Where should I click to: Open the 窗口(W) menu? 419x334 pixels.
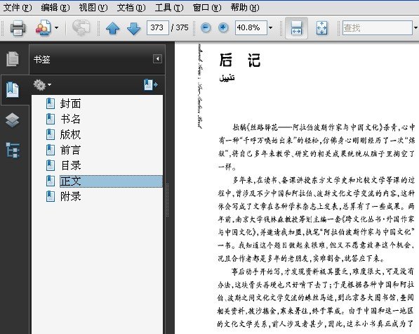coord(207,8)
